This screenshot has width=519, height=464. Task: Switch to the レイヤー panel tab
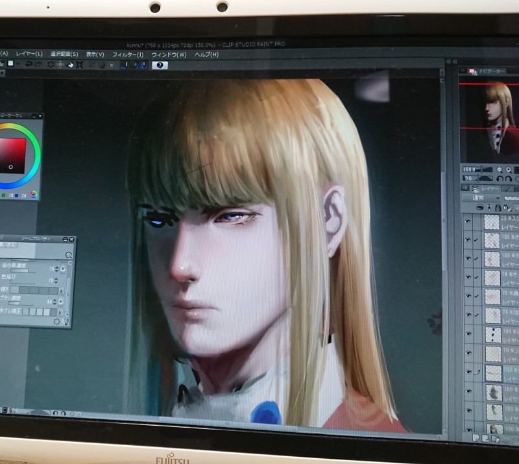486,189
